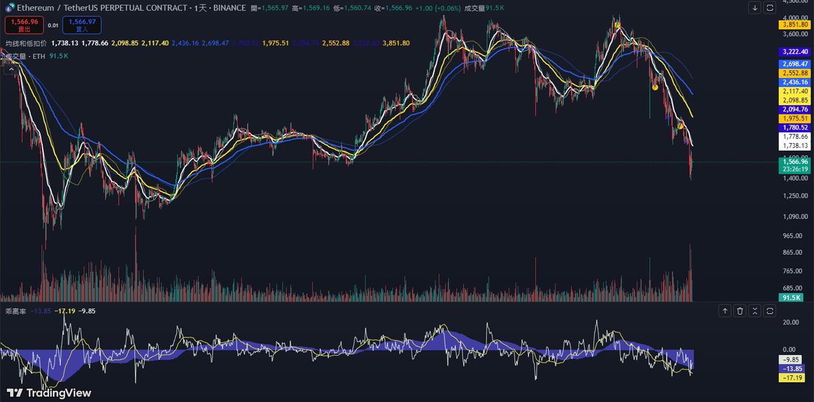Click the -17.19 yellow indicator axis label
This screenshot has height=402, width=814.
tap(792, 378)
